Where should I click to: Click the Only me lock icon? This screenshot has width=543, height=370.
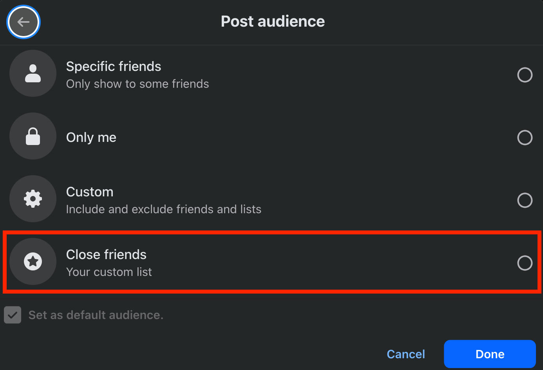[x=33, y=136]
